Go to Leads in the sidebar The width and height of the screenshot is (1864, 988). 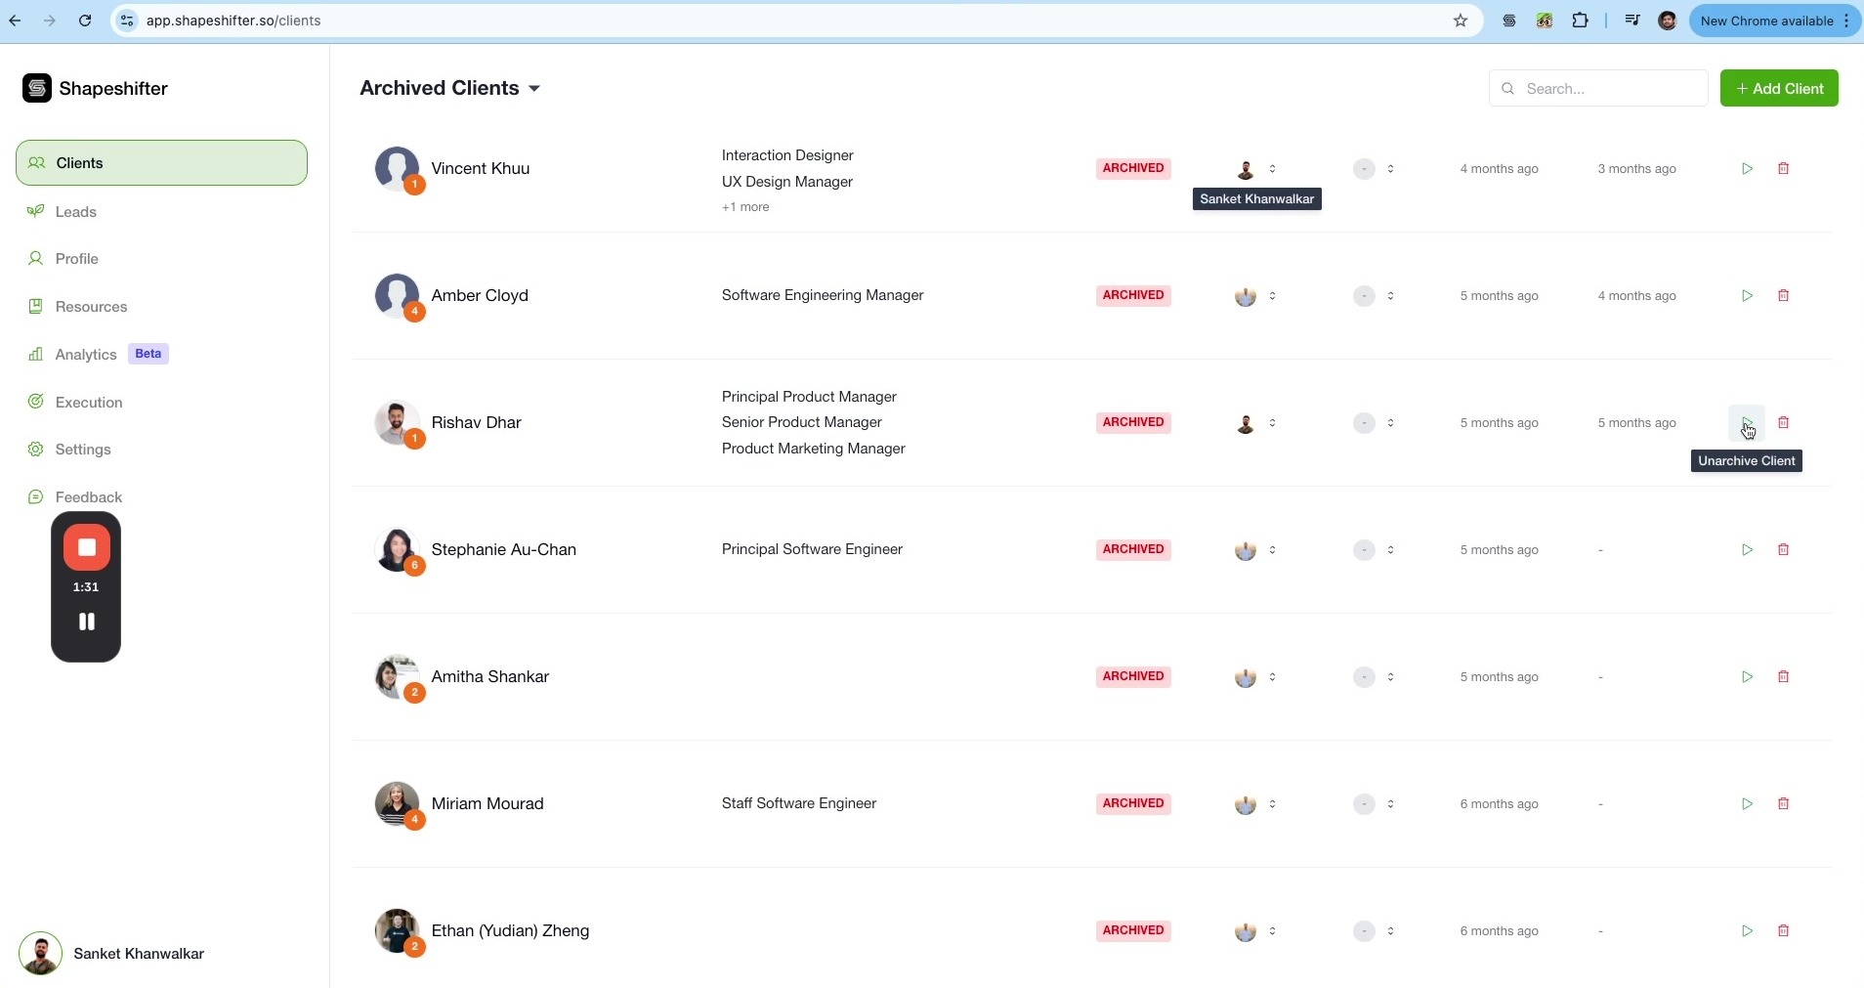pos(75,212)
